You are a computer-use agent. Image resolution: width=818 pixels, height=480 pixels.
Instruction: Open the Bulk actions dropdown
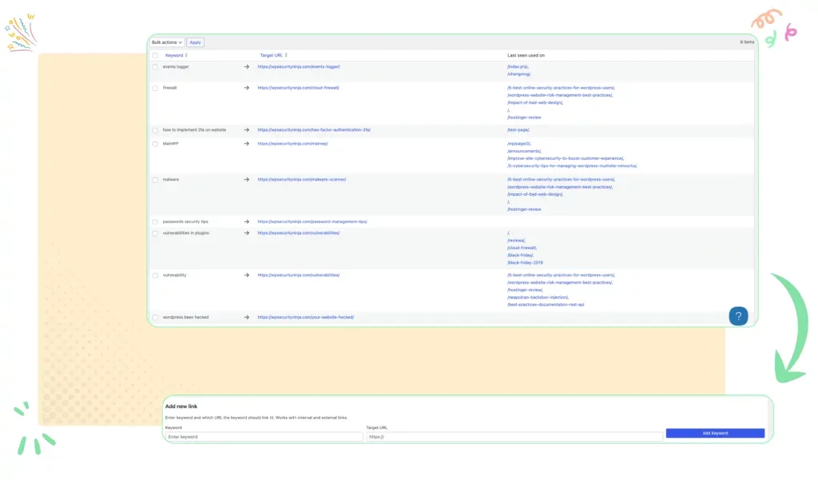click(x=167, y=42)
